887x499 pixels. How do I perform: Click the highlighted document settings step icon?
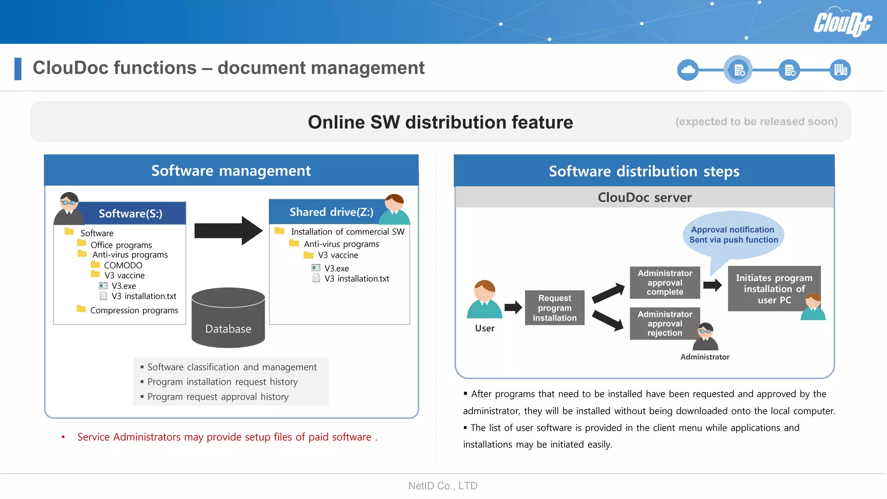(x=738, y=70)
